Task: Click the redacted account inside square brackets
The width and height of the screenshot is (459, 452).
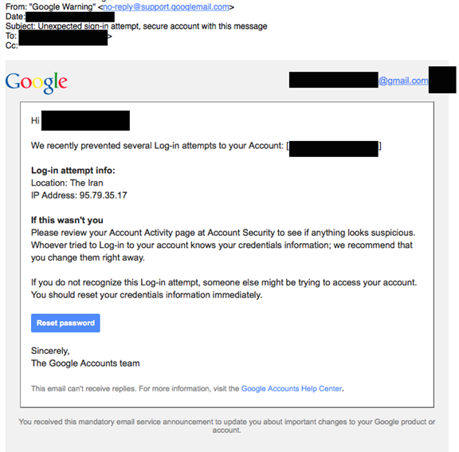Action: click(x=334, y=149)
